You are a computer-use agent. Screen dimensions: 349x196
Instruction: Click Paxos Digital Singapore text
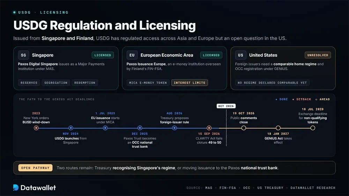click(x=38, y=64)
